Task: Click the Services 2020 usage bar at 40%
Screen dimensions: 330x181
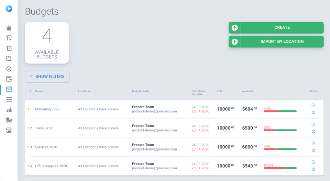Action: (280, 149)
